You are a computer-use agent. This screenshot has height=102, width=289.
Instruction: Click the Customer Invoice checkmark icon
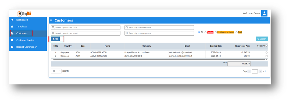(12, 40)
